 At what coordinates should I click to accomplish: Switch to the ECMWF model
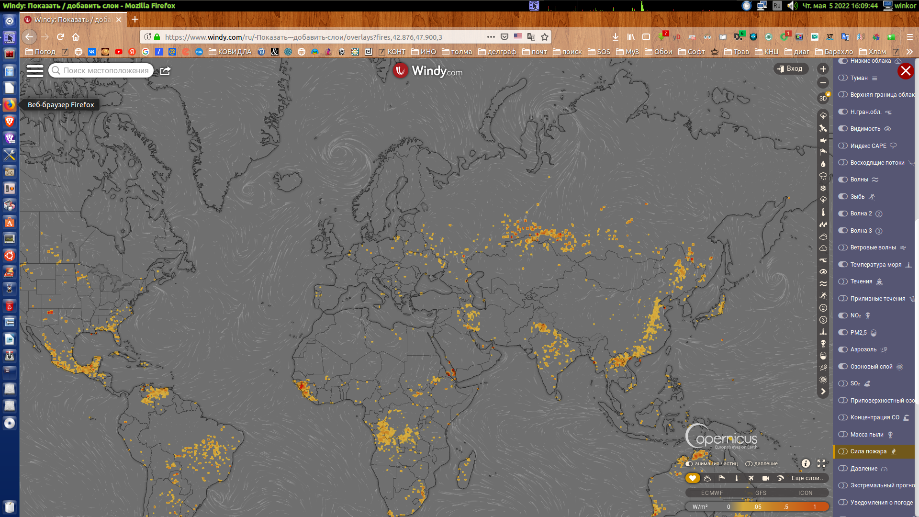point(712,493)
